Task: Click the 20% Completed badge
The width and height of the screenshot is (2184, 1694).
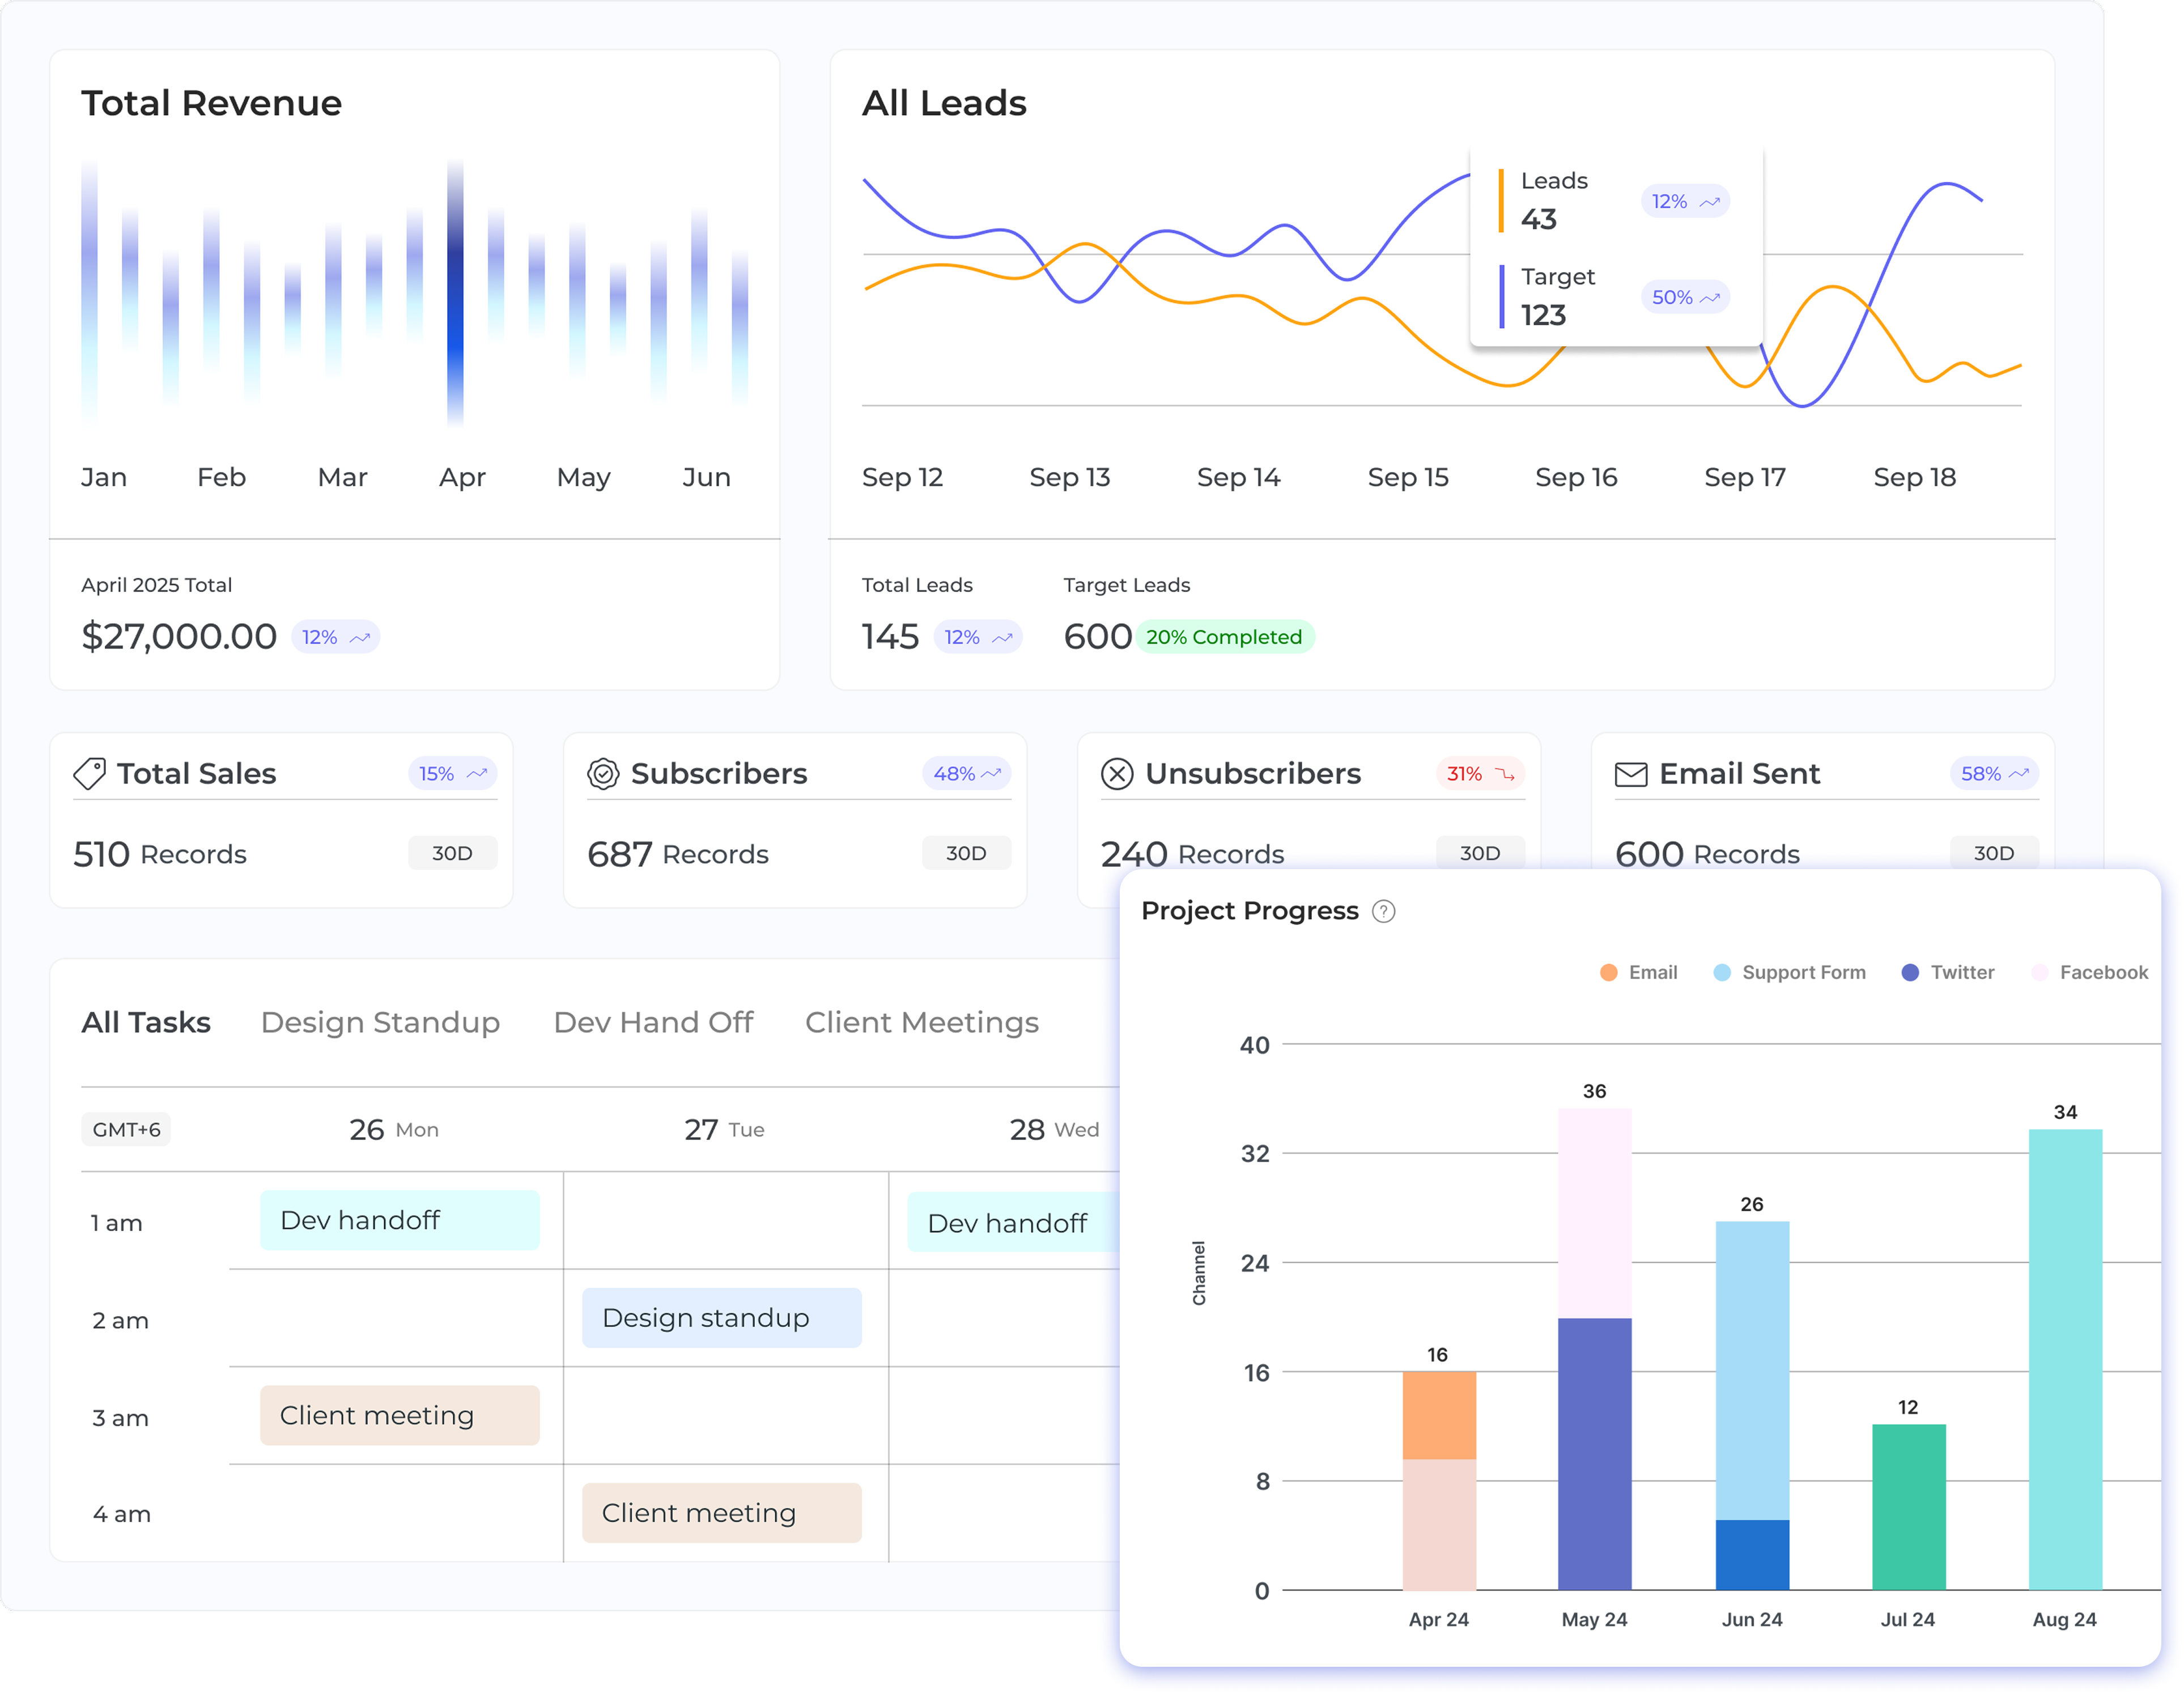Action: 1224,637
